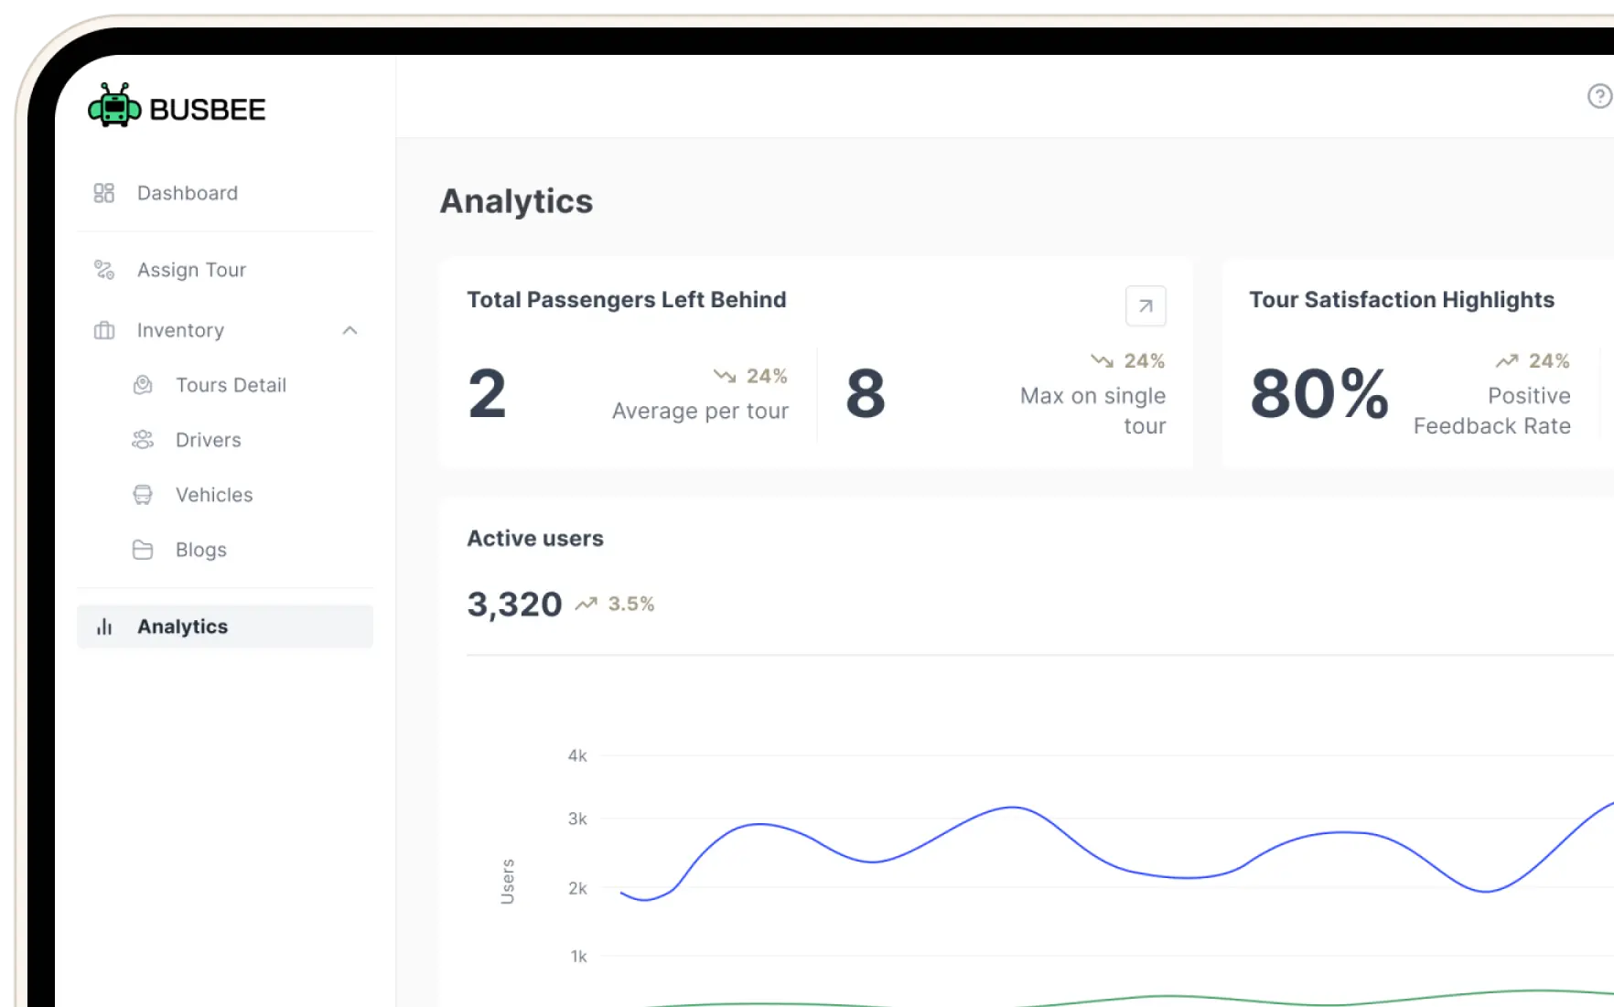Click the Analytics page heading
1614x1007 pixels.
(x=516, y=201)
